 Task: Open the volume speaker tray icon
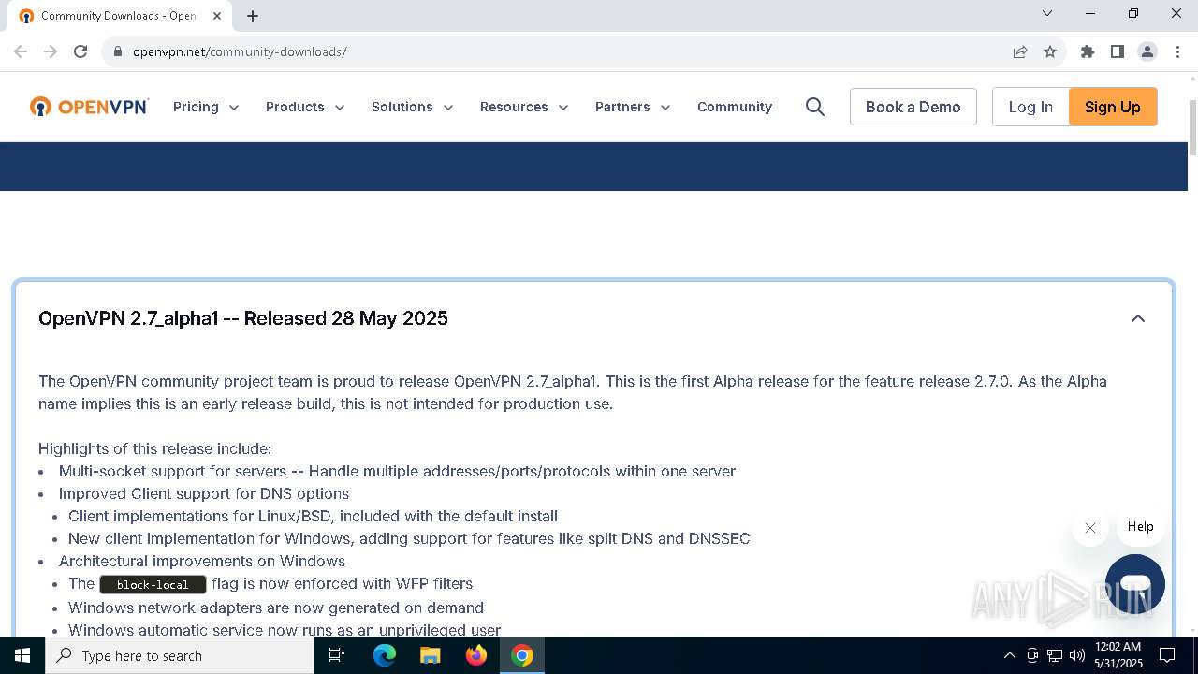[x=1076, y=655]
